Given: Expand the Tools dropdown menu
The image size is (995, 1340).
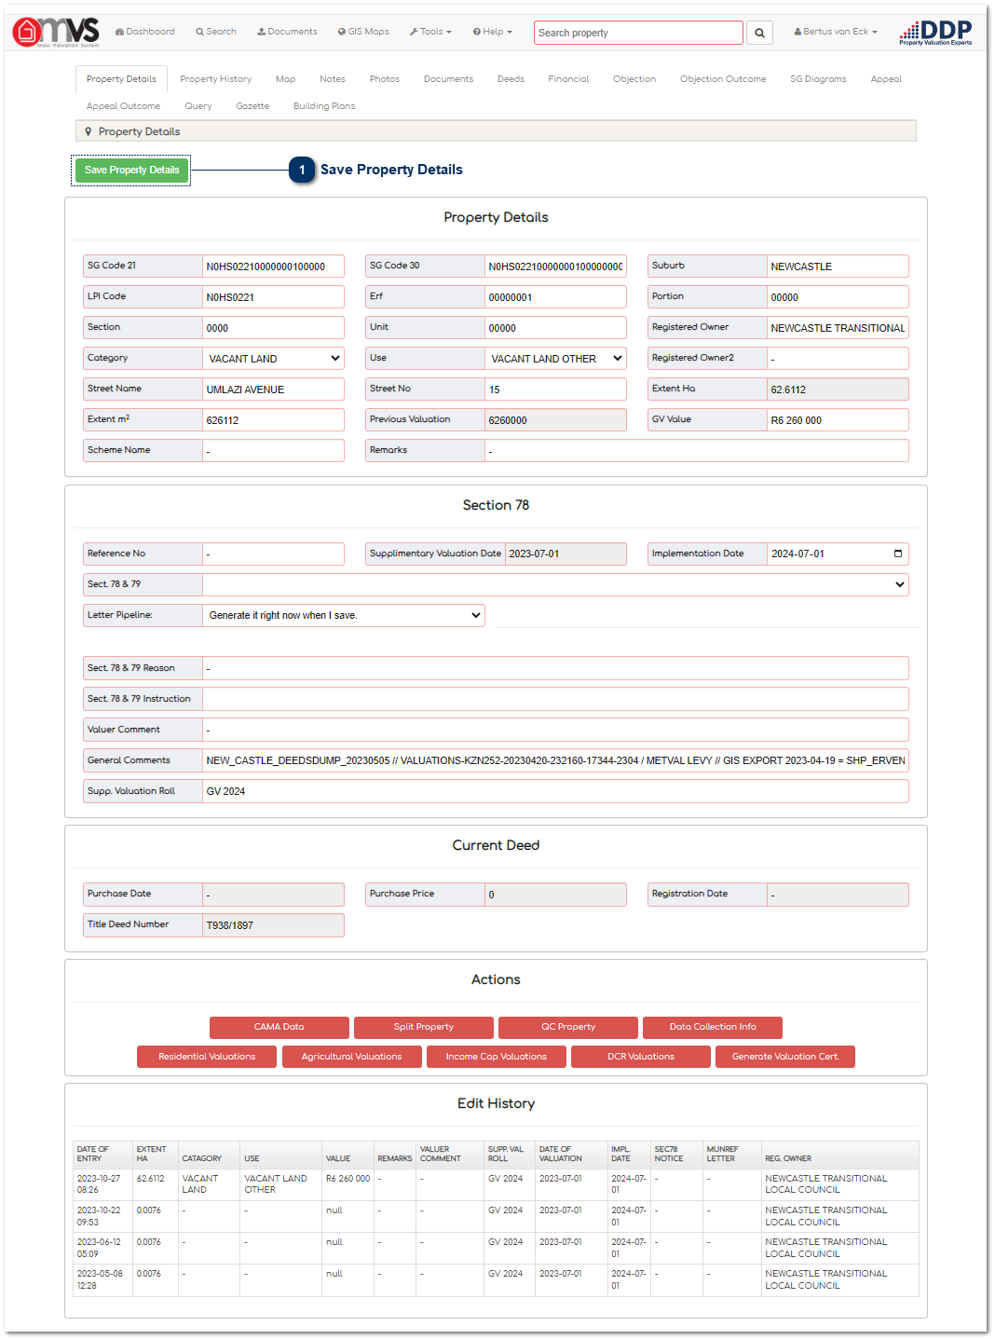Looking at the screenshot, I should pyautogui.click(x=430, y=32).
